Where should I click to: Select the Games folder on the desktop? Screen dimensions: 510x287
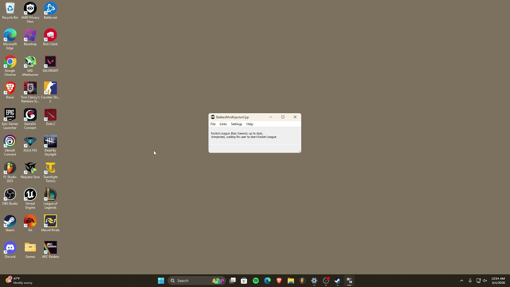pos(30,250)
